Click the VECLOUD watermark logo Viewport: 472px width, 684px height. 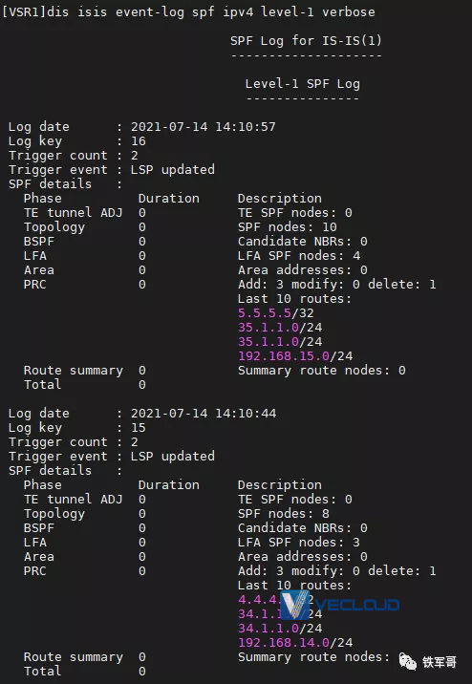[x=339, y=605]
